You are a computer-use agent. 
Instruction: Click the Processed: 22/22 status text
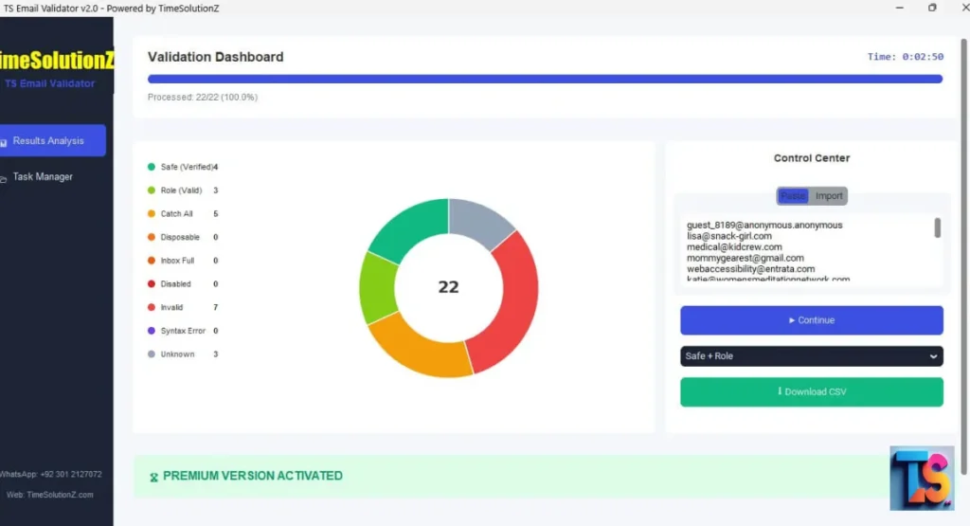(x=203, y=98)
